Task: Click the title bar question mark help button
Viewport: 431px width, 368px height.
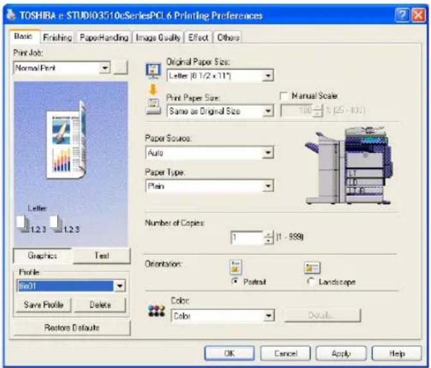Action: (402, 15)
